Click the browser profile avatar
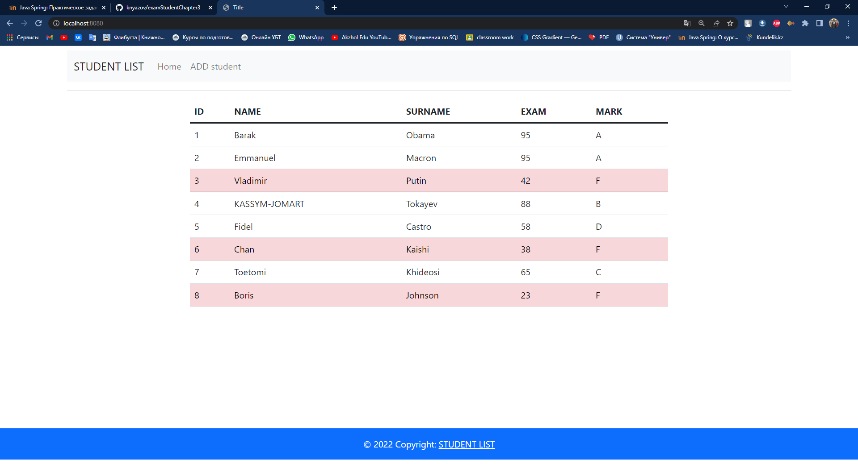 (x=834, y=23)
